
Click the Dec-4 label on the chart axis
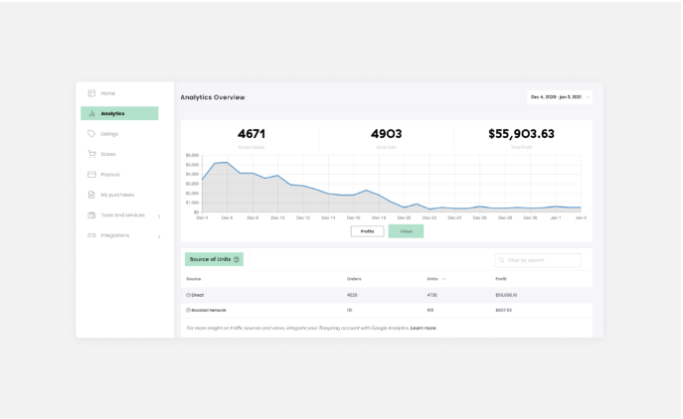pos(202,217)
